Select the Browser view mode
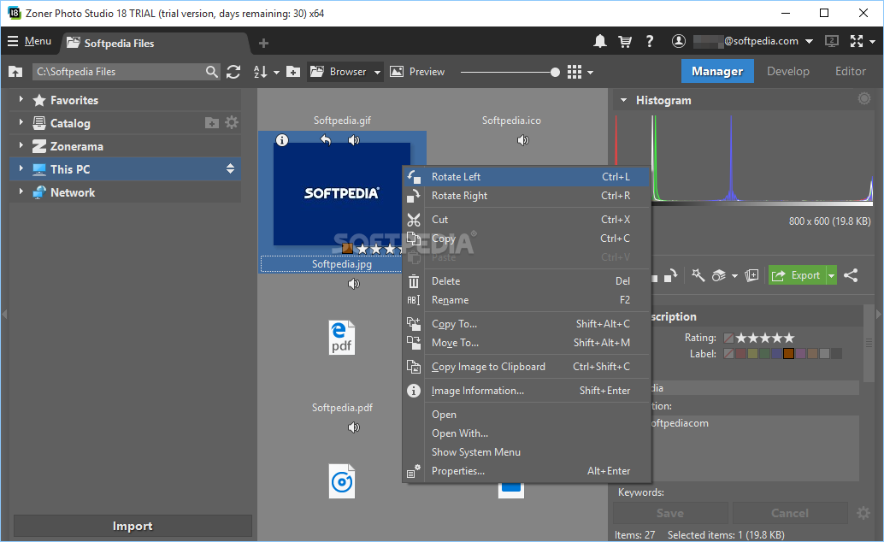This screenshot has width=884, height=542. point(339,72)
